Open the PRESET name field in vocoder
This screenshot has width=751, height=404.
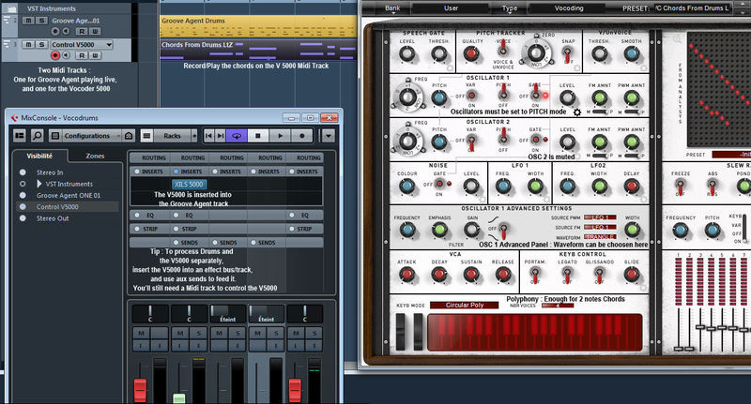tap(692, 8)
